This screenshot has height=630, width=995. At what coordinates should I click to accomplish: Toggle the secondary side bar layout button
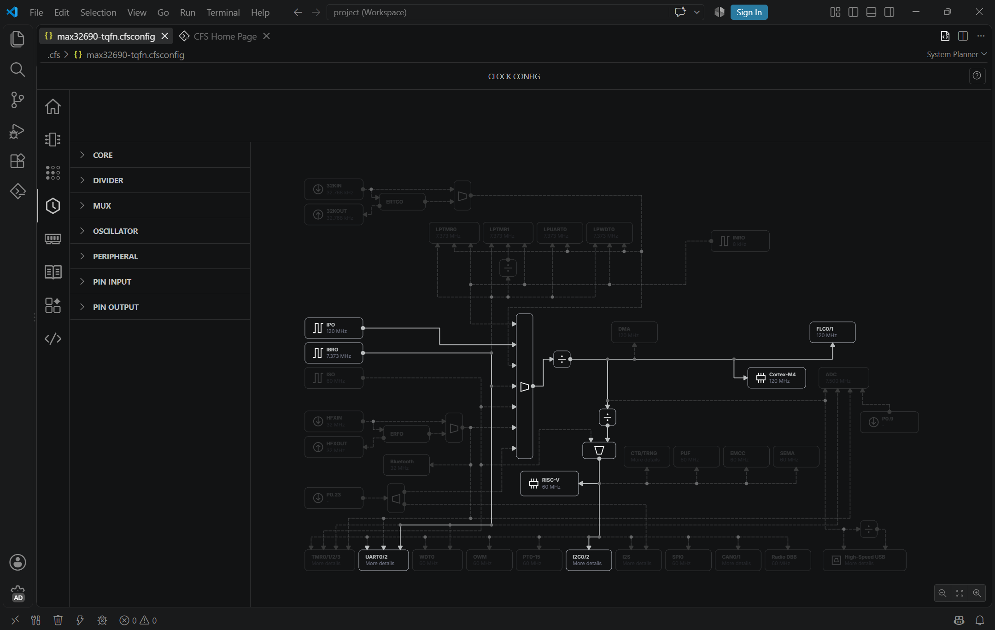click(x=889, y=12)
